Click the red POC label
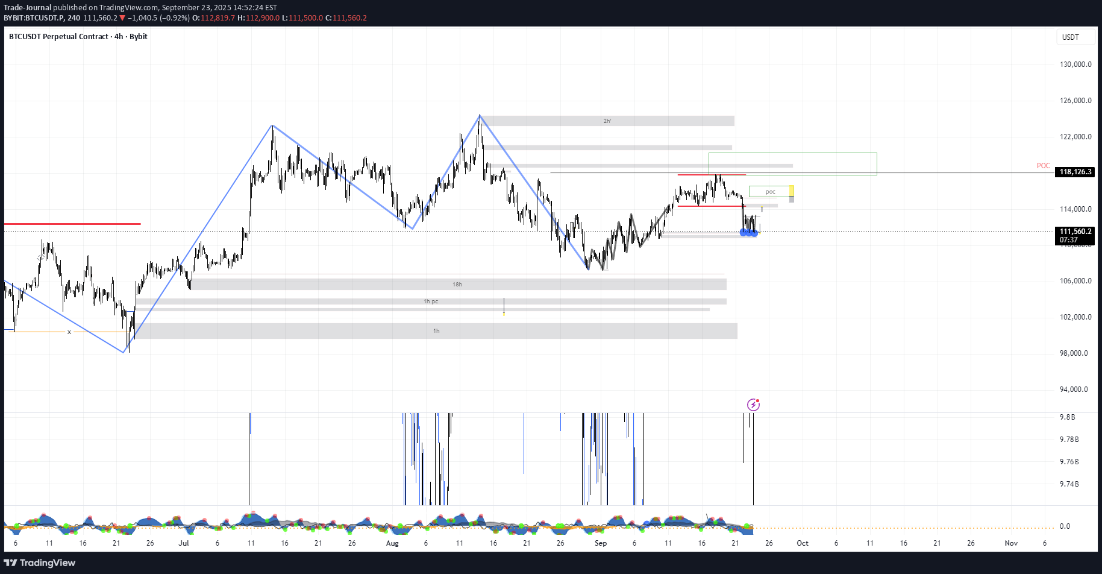Viewport: 1102px width, 574px height. coord(1043,166)
